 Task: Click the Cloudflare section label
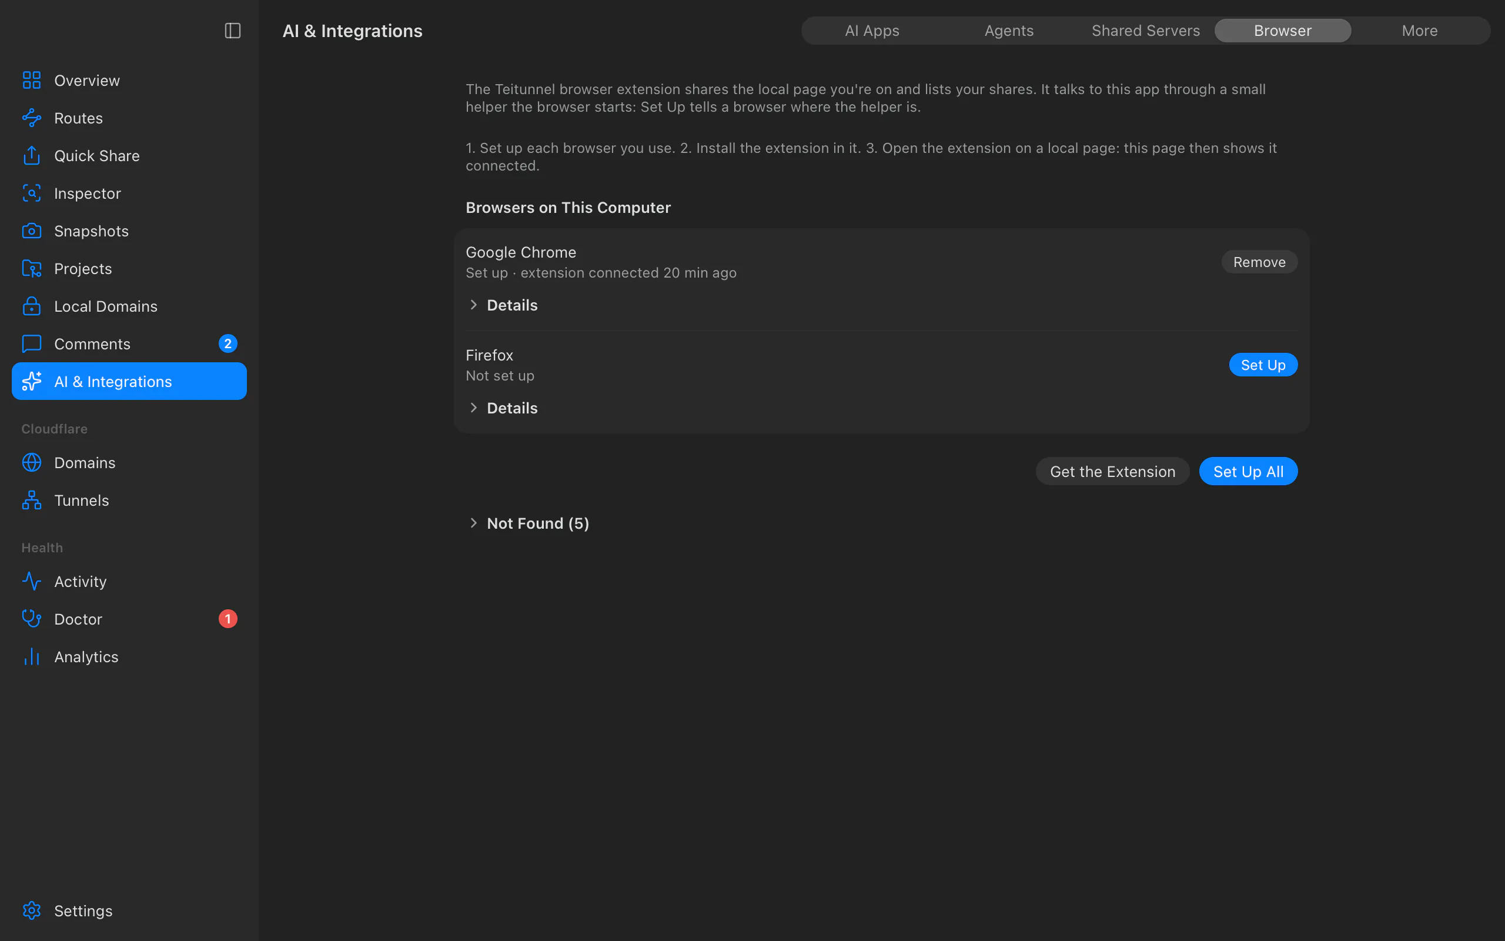pos(54,429)
